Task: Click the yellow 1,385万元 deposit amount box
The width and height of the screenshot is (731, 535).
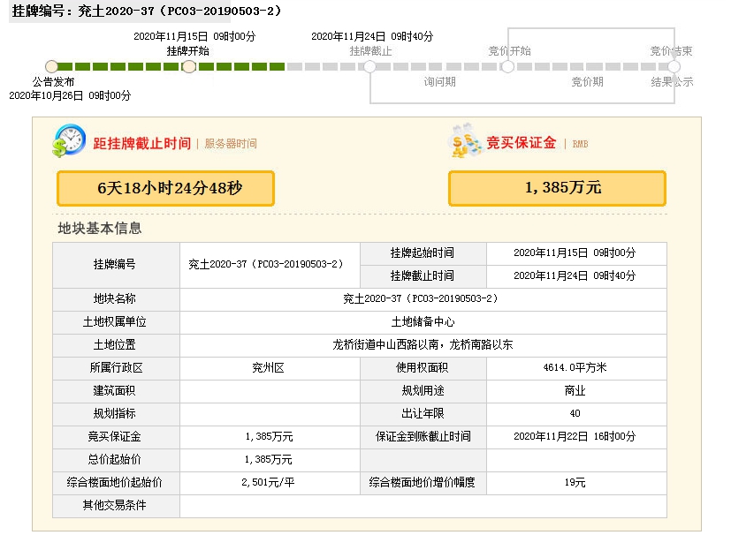Action: (557, 188)
